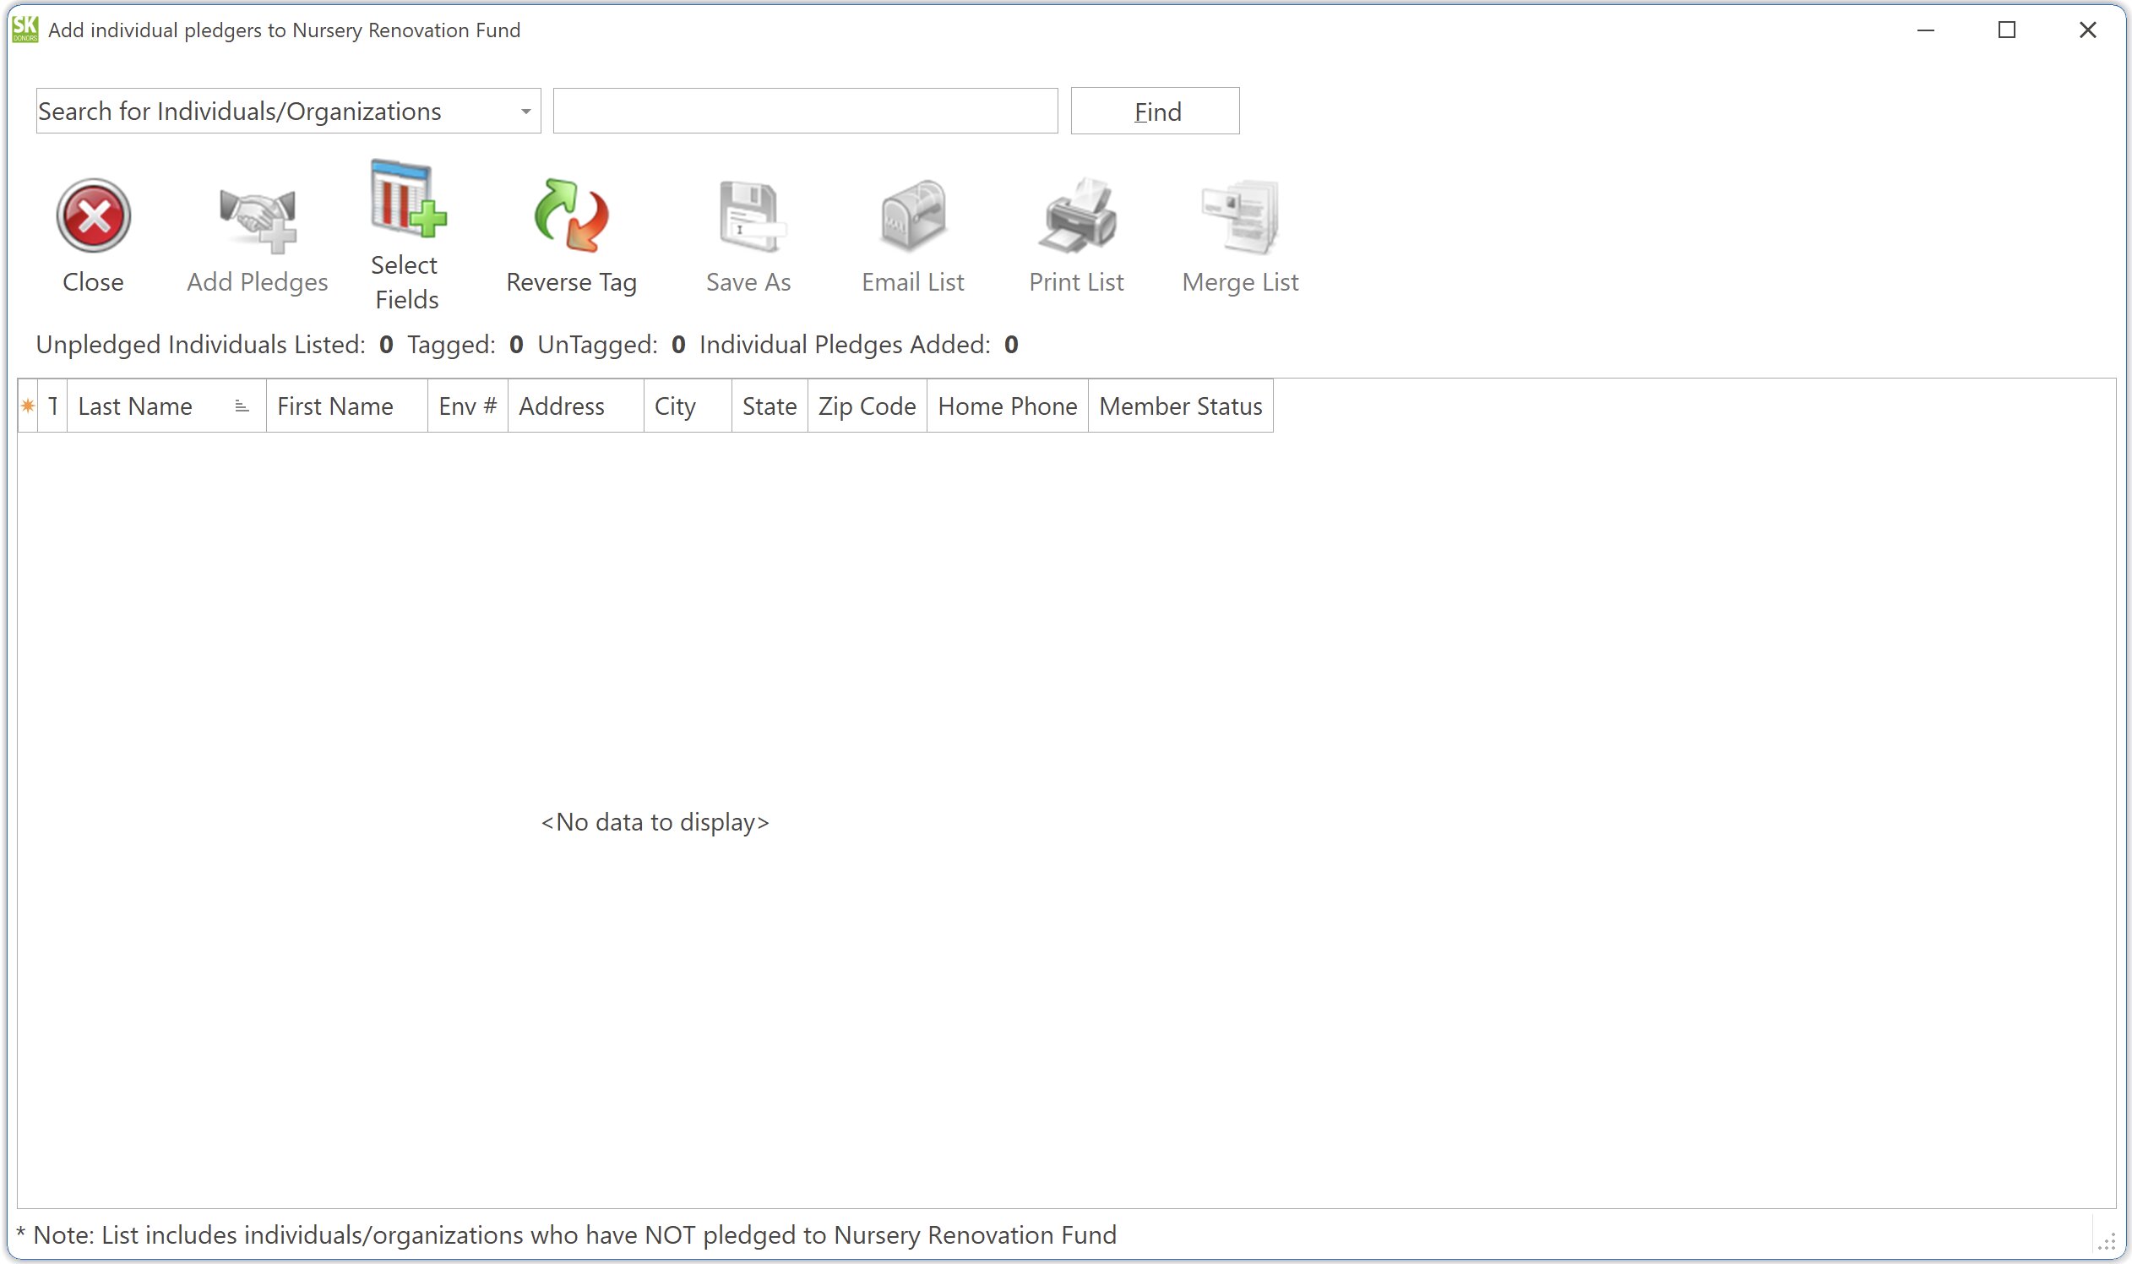Maximize the pledgers window
The image size is (2132, 1264).
tap(2006, 30)
